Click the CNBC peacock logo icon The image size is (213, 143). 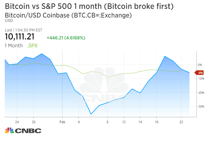[10, 130]
